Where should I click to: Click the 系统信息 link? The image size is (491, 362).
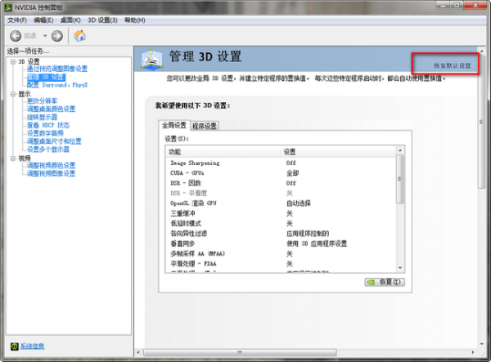(32, 346)
